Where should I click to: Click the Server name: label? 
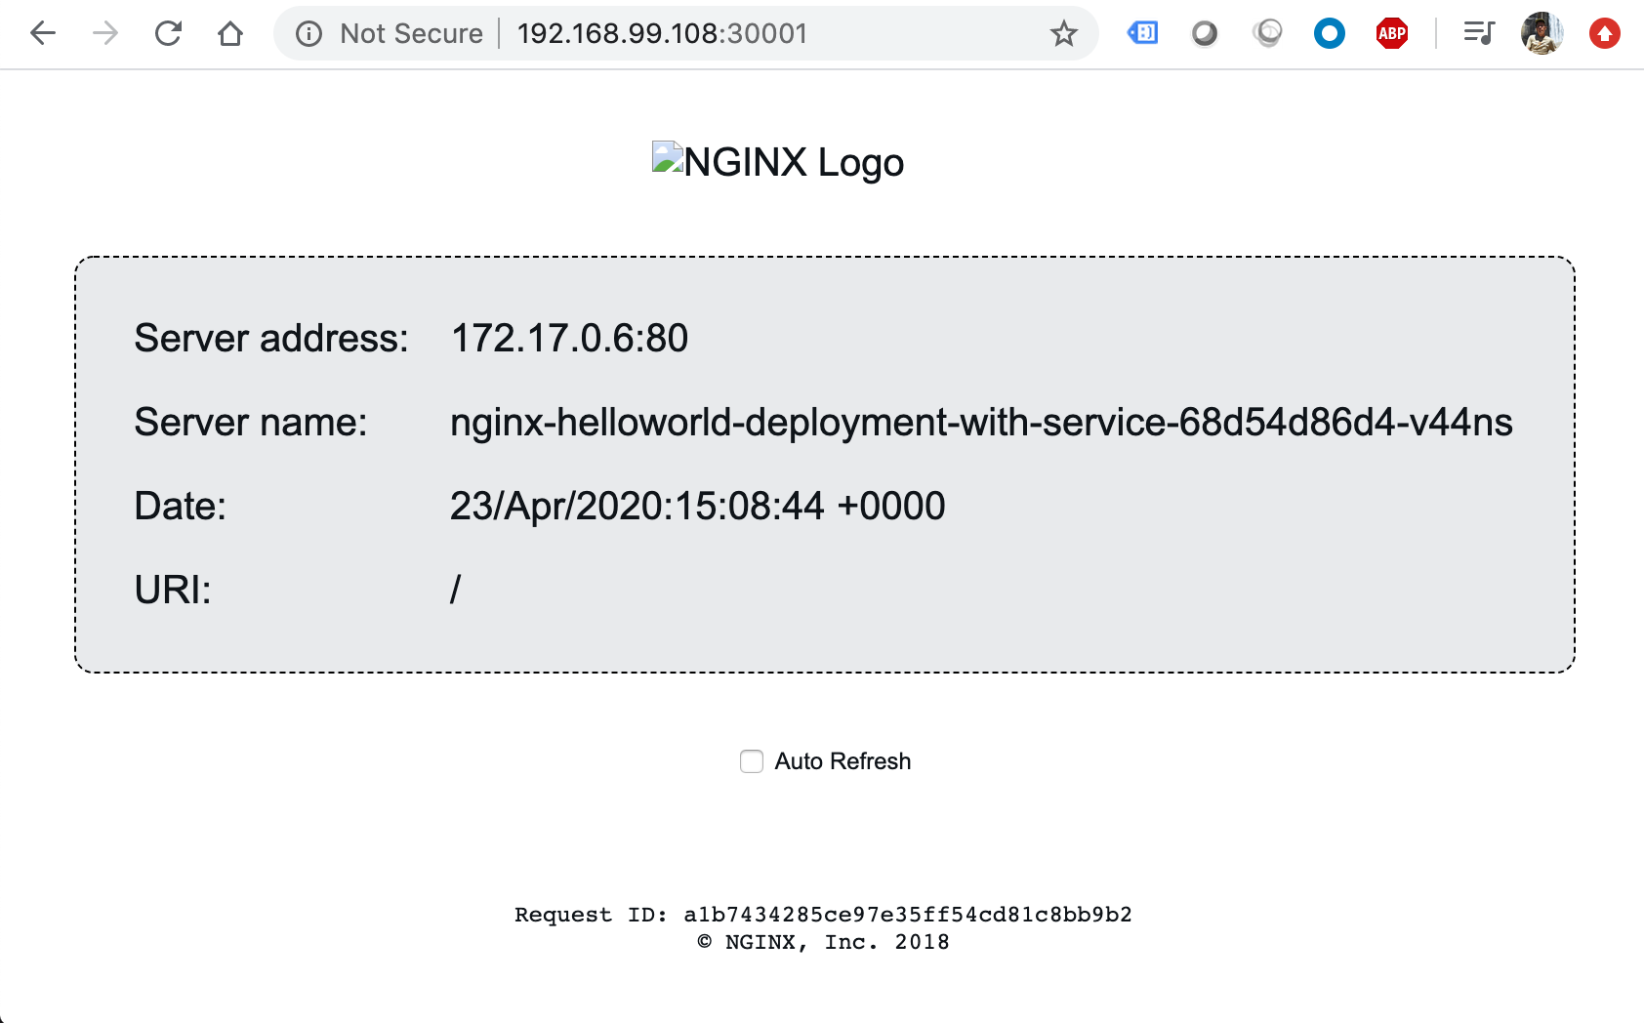[x=251, y=423]
